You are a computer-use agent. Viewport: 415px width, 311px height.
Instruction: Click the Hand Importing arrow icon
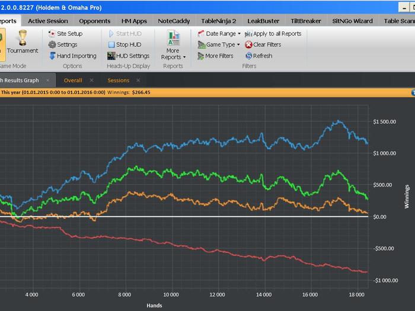(52, 56)
